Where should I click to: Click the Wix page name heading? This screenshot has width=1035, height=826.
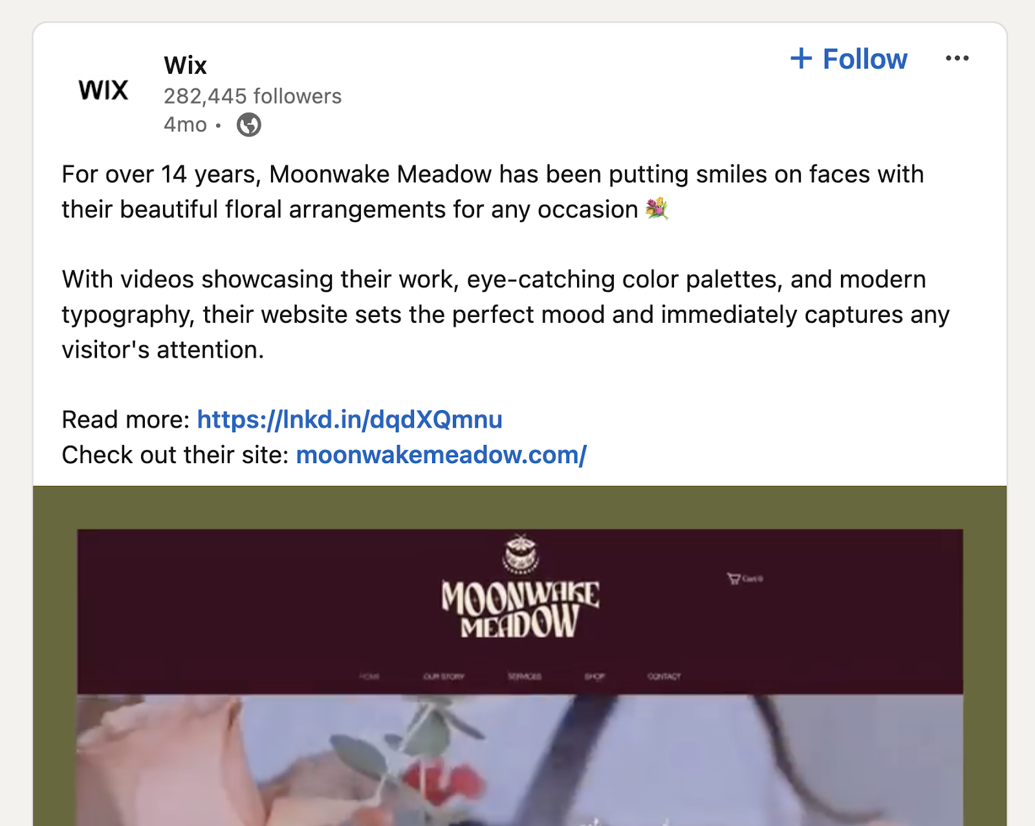click(x=184, y=65)
